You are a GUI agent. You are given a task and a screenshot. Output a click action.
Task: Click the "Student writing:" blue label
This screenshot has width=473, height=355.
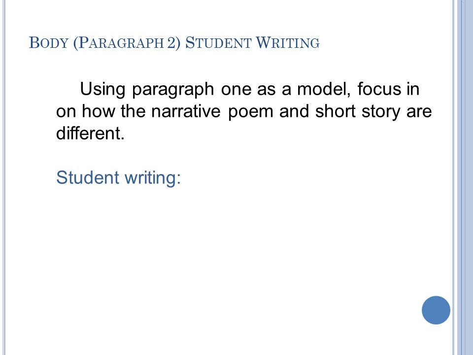coord(118,177)
